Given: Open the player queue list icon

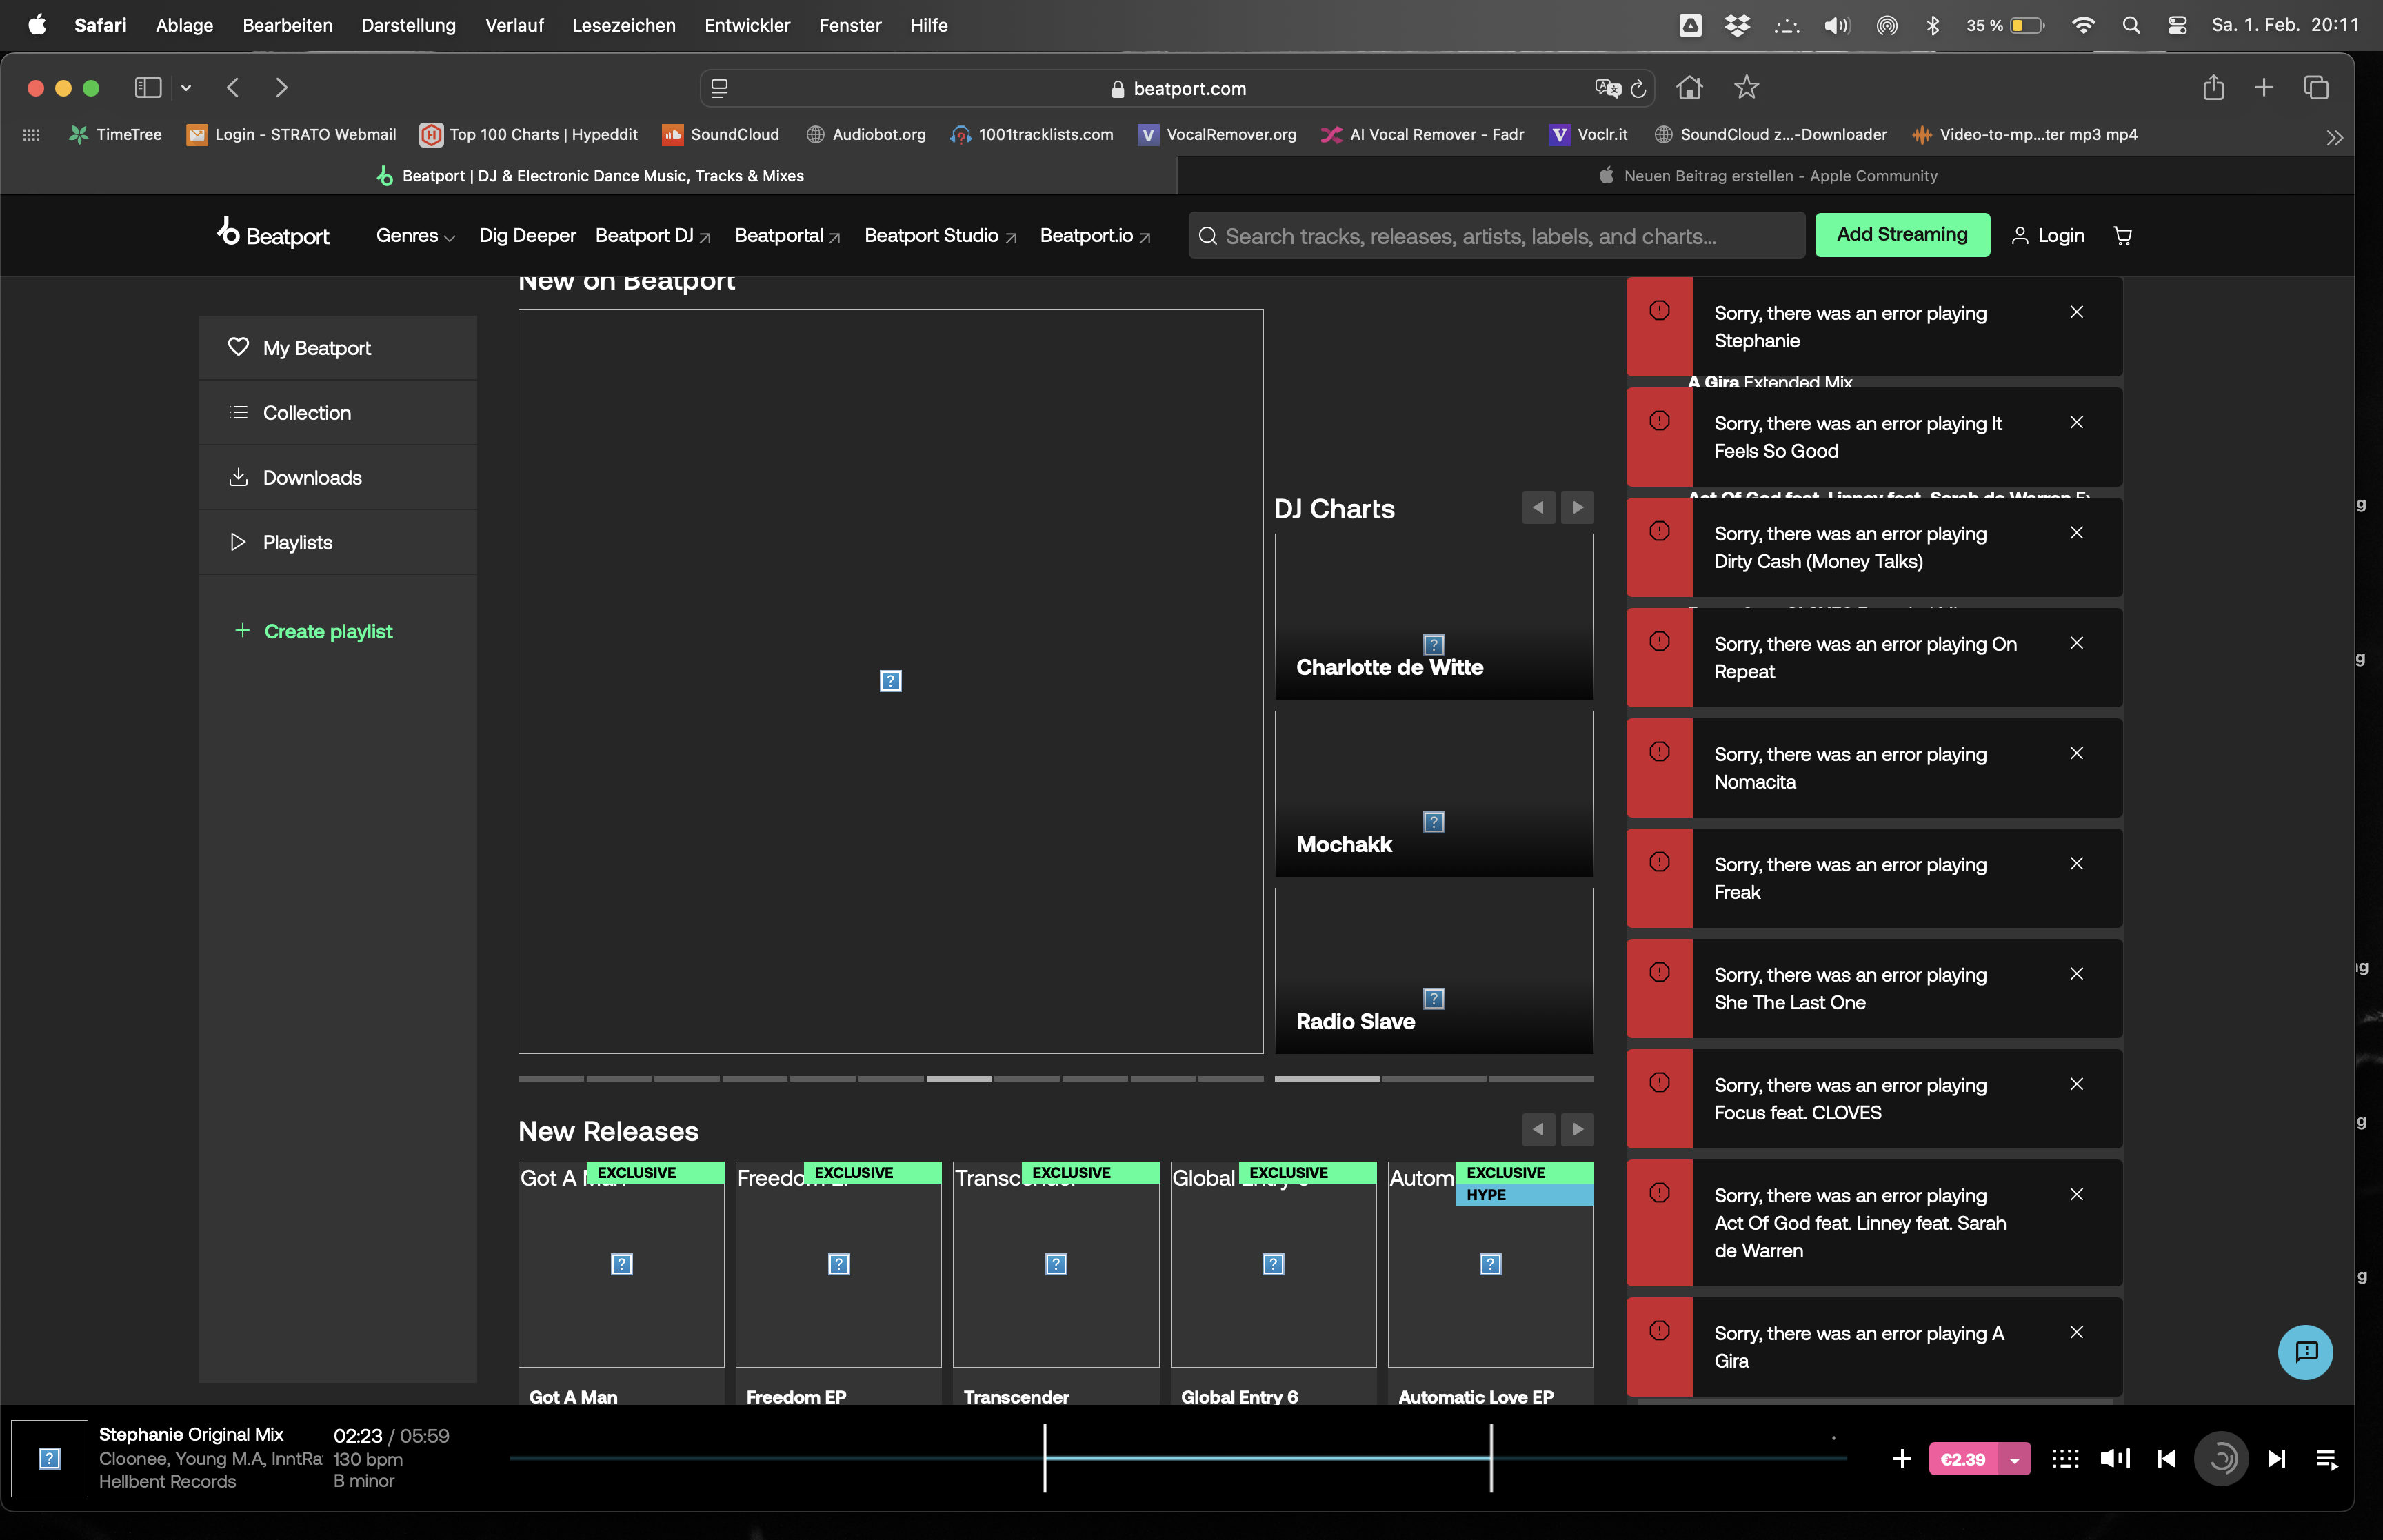Looking at the screenshot, I should point(2326,1459).
